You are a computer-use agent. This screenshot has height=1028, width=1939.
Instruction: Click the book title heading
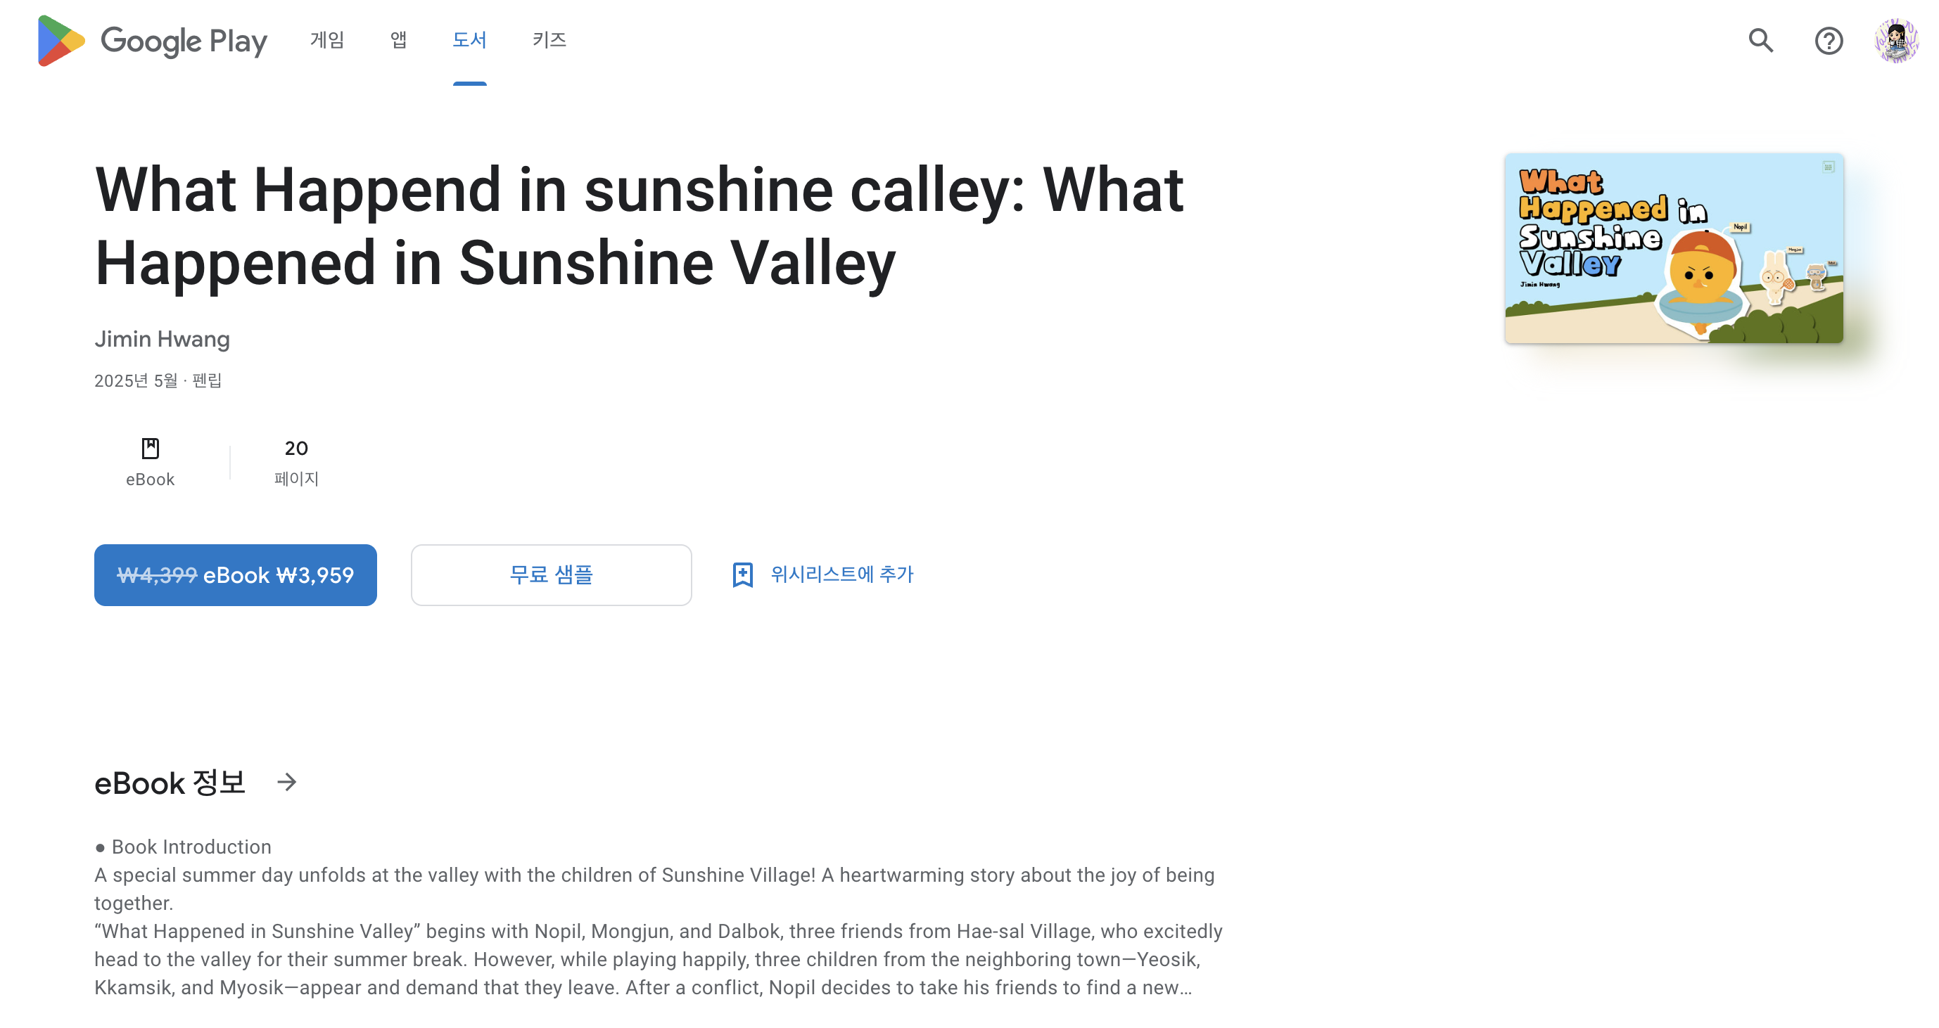(x=639, y=226)
